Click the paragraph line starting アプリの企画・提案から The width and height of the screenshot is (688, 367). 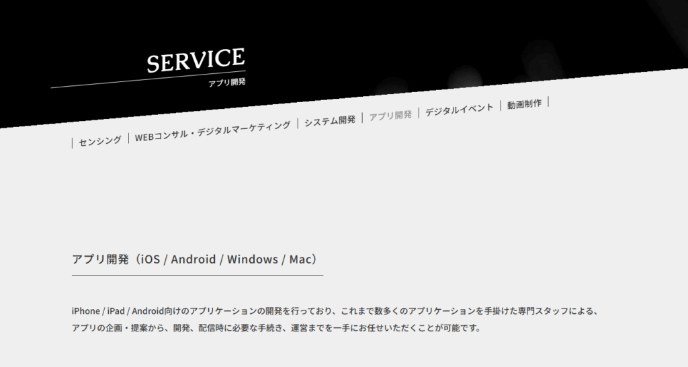coord(275,329)
